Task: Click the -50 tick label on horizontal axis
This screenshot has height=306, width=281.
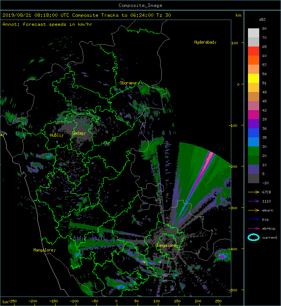Action: click(x=95, y=301)
